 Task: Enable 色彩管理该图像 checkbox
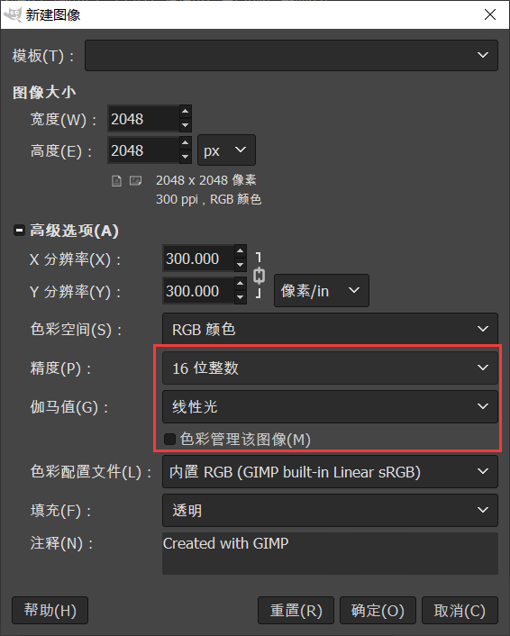(x=169, y=439)
